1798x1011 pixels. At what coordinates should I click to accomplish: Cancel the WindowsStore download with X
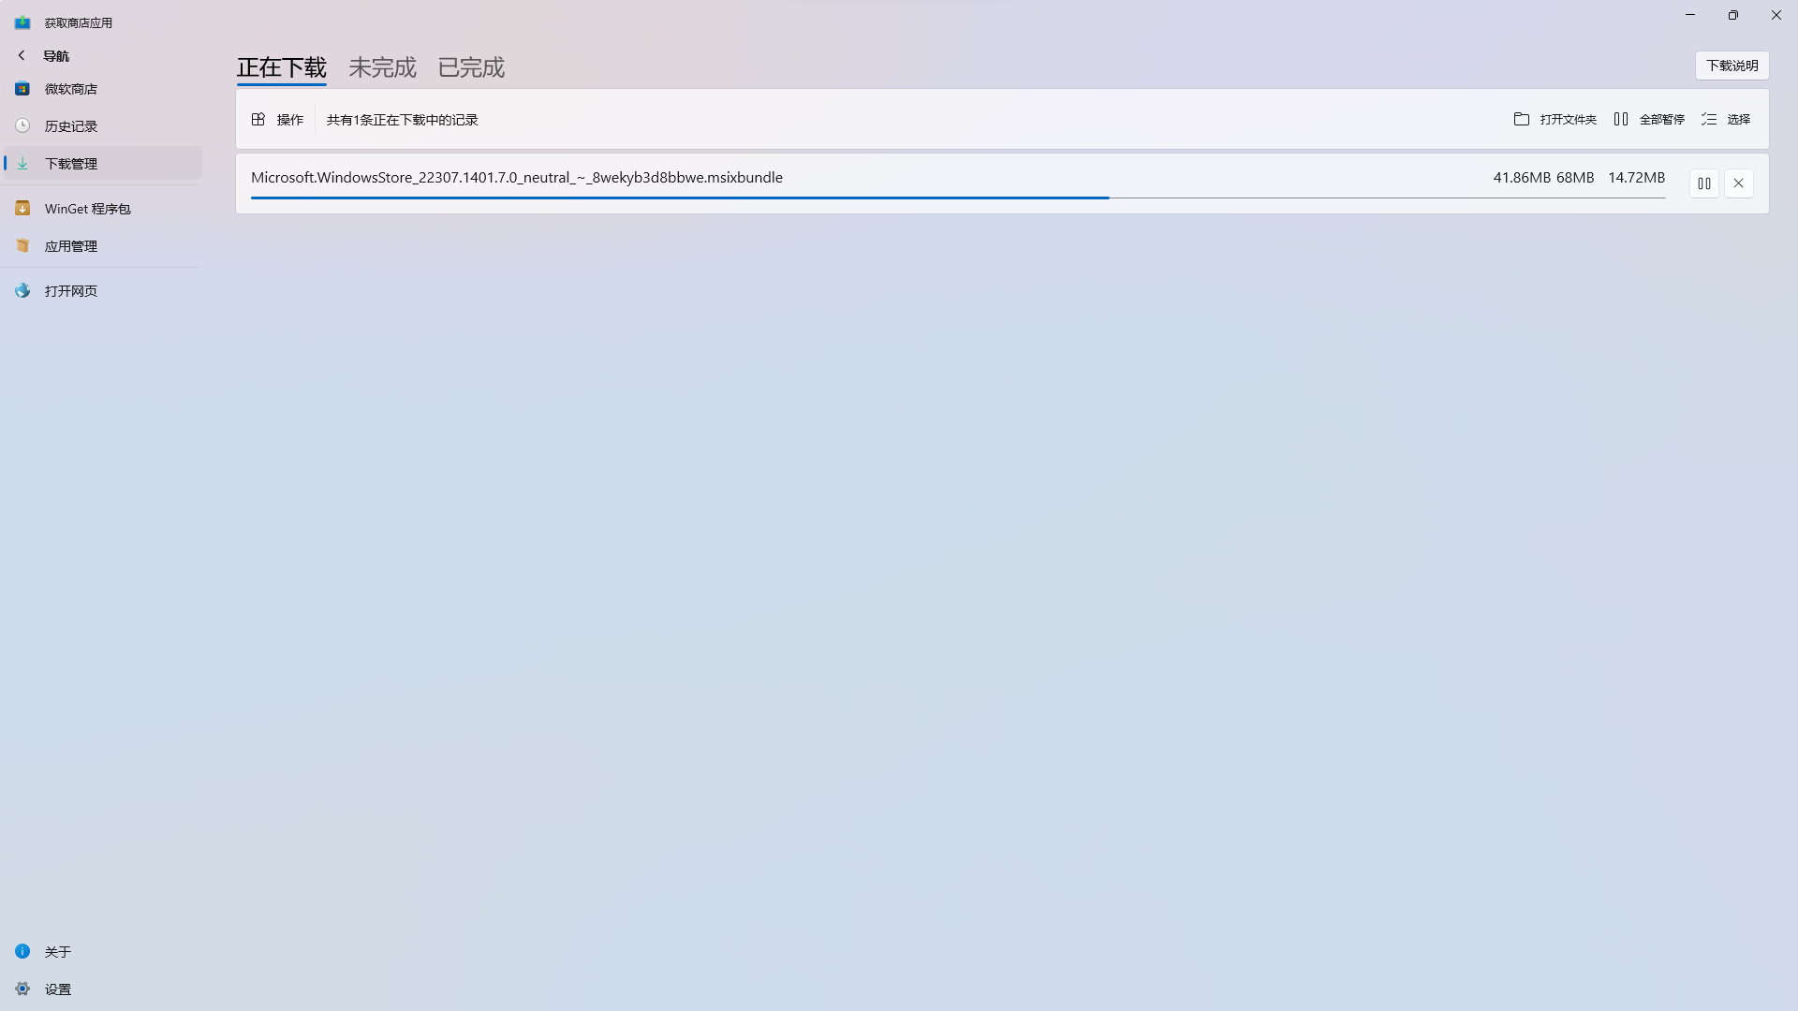[x=1739, y=183]
